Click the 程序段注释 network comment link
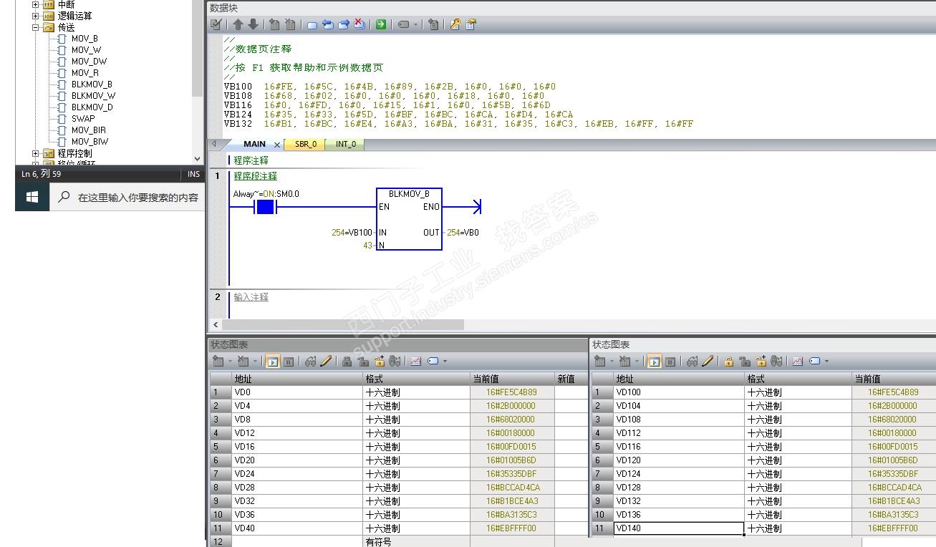This screenshot has width=936, height=547. [x=255, y=176]
